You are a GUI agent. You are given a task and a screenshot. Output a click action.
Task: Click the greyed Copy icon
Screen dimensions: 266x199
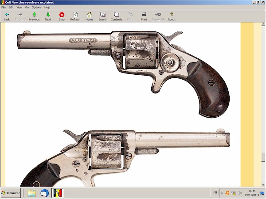pos(130,16)
